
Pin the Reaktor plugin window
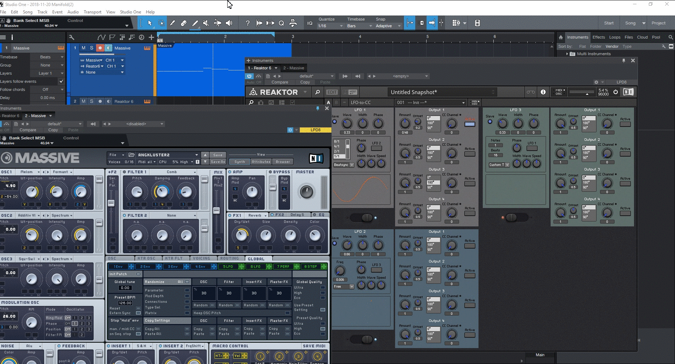tap(624, 60)
